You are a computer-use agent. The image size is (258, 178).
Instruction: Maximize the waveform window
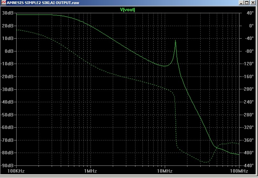tap(247, 3)
